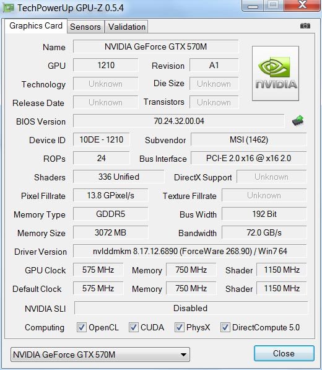Click the BIOS Version field
This screenshot has width=322, height=370.
click(x=179, y=121)
